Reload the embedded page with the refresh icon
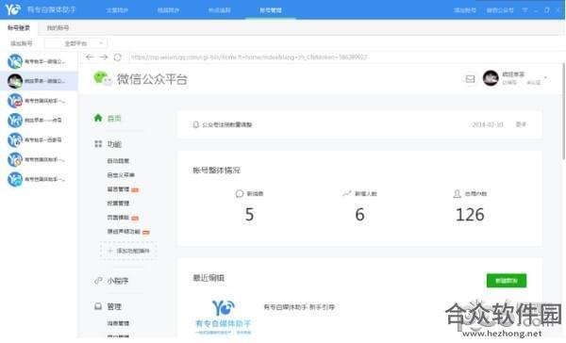 [x=118, y=57]
